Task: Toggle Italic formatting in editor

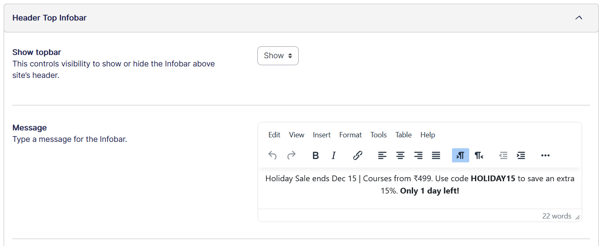Action: point(334,155)
